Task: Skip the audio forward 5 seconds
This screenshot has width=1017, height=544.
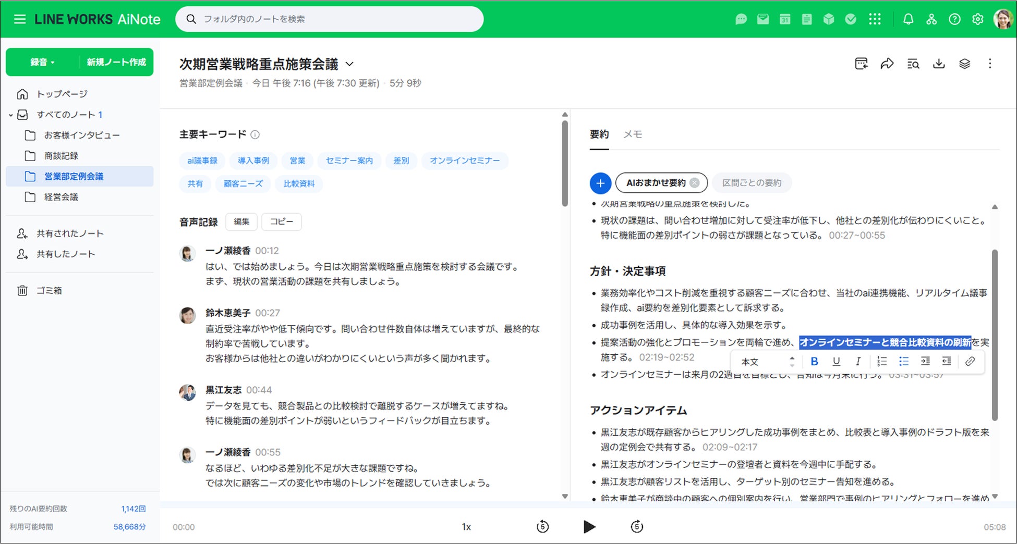Action: (x=636, y=527)
